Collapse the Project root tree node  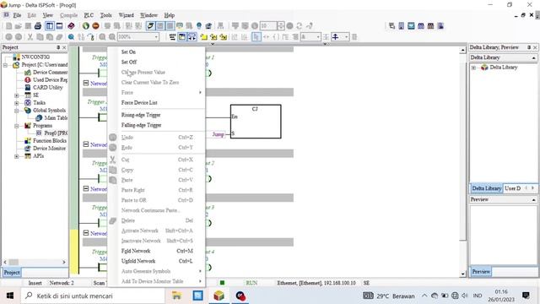click(x=6, y=65)
